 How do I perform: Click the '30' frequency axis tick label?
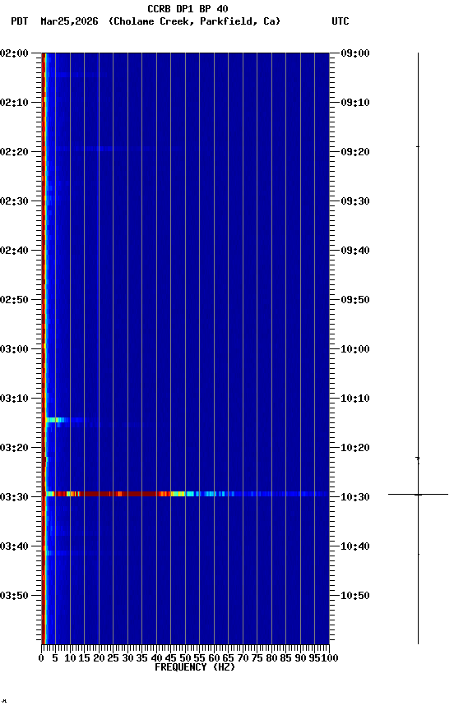(x=127, y=658)
